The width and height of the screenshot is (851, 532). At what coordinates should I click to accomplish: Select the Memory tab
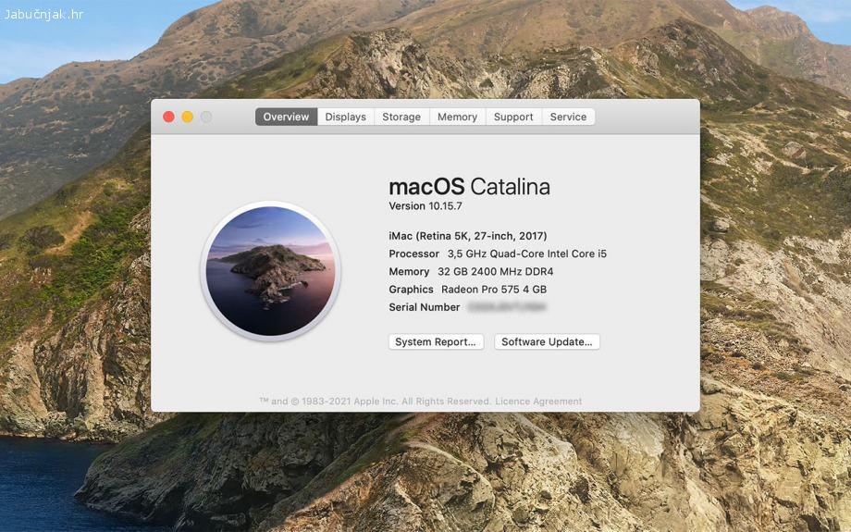[458, 117]
